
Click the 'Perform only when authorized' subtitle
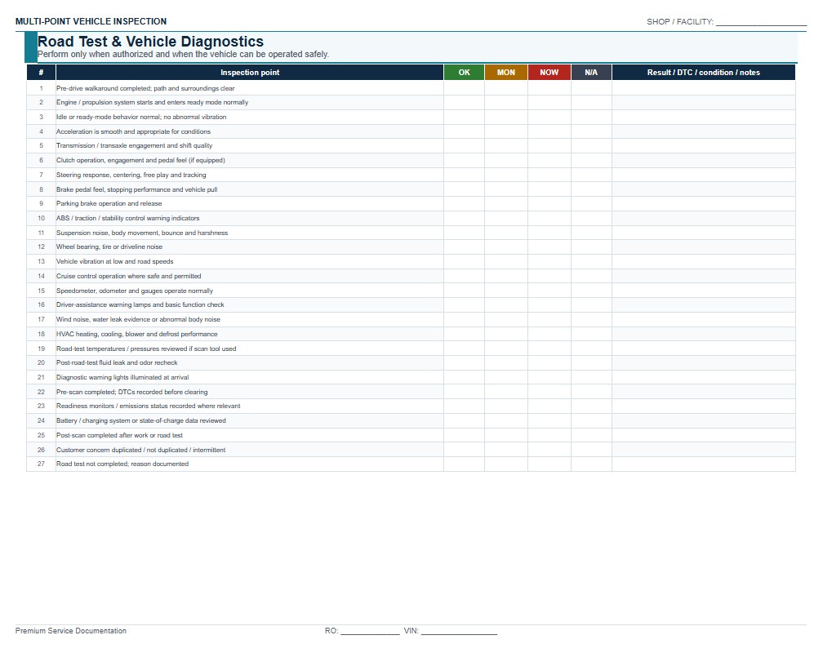point(183,55)
